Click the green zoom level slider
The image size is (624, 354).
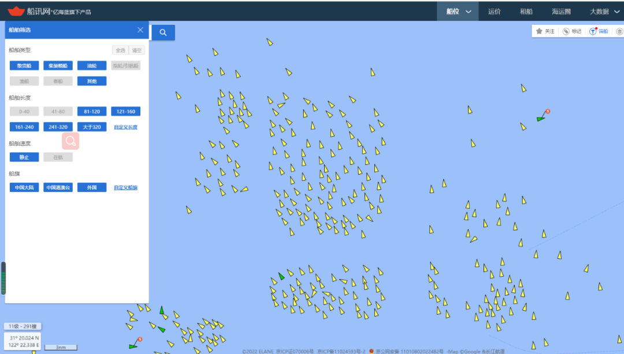[3, 279]
